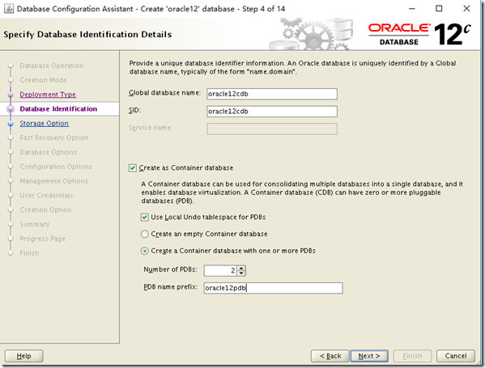Click Configuration Options step
This screenshot has width=485, height=368.
tap(56, 167)
